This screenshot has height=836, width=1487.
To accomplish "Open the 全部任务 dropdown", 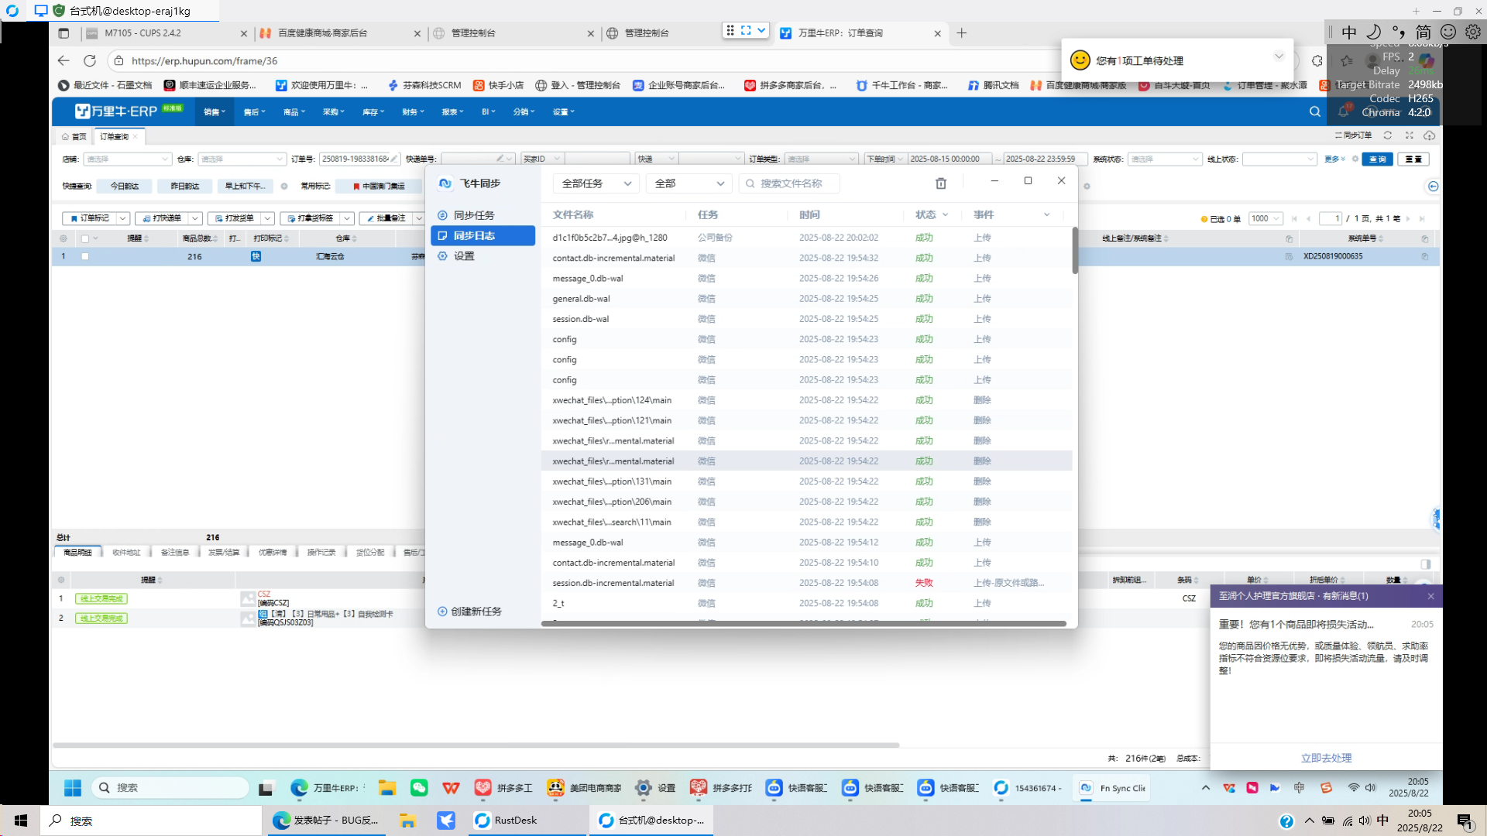I will tap(596, 183).
